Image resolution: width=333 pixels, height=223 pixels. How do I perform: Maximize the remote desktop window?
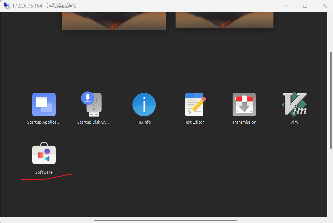[x=305, y=6]
